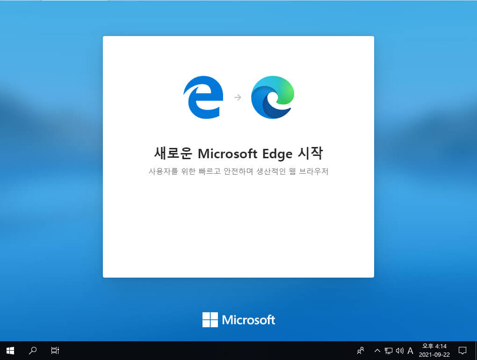This screenshot has height=360, width=477.
Task: Click the gray subtitle about 웹 브라우저
Action: (x=238, y=171)
